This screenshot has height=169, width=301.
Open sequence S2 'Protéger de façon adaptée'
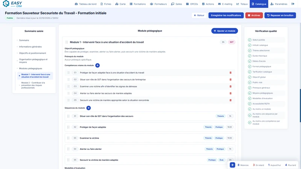(x=150, y=127)
